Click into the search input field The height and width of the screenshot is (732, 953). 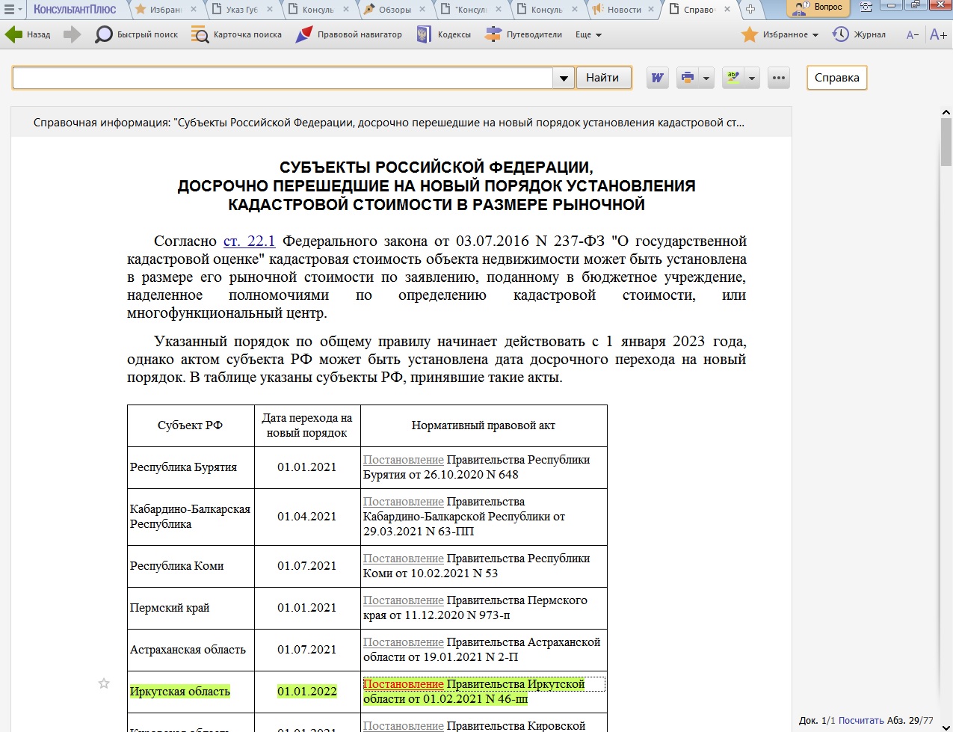coord(283,78)
